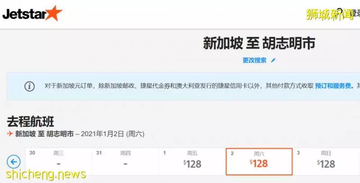Click the 2021年1月2日 (周六) date text

(x=113, y=134)
